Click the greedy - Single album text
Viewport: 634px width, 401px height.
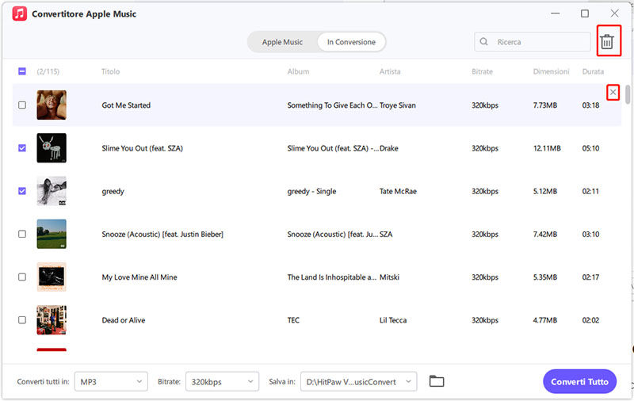[311, 191]
